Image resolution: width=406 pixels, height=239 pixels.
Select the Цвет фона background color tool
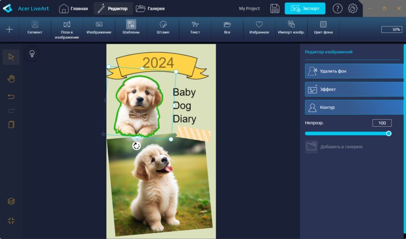click(x=323, y=28)
